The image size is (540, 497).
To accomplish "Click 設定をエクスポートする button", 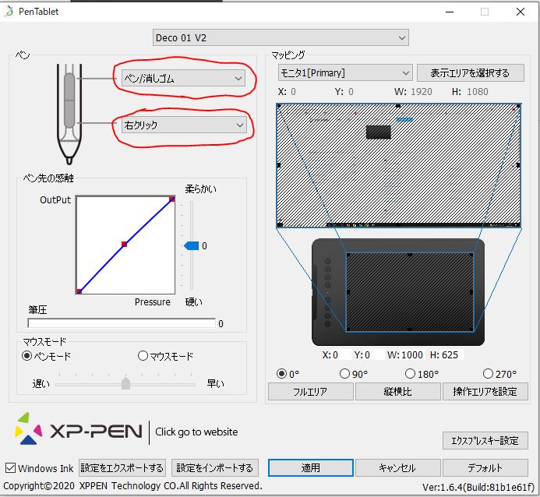I will pyautogui.click(x=122, y=467).
